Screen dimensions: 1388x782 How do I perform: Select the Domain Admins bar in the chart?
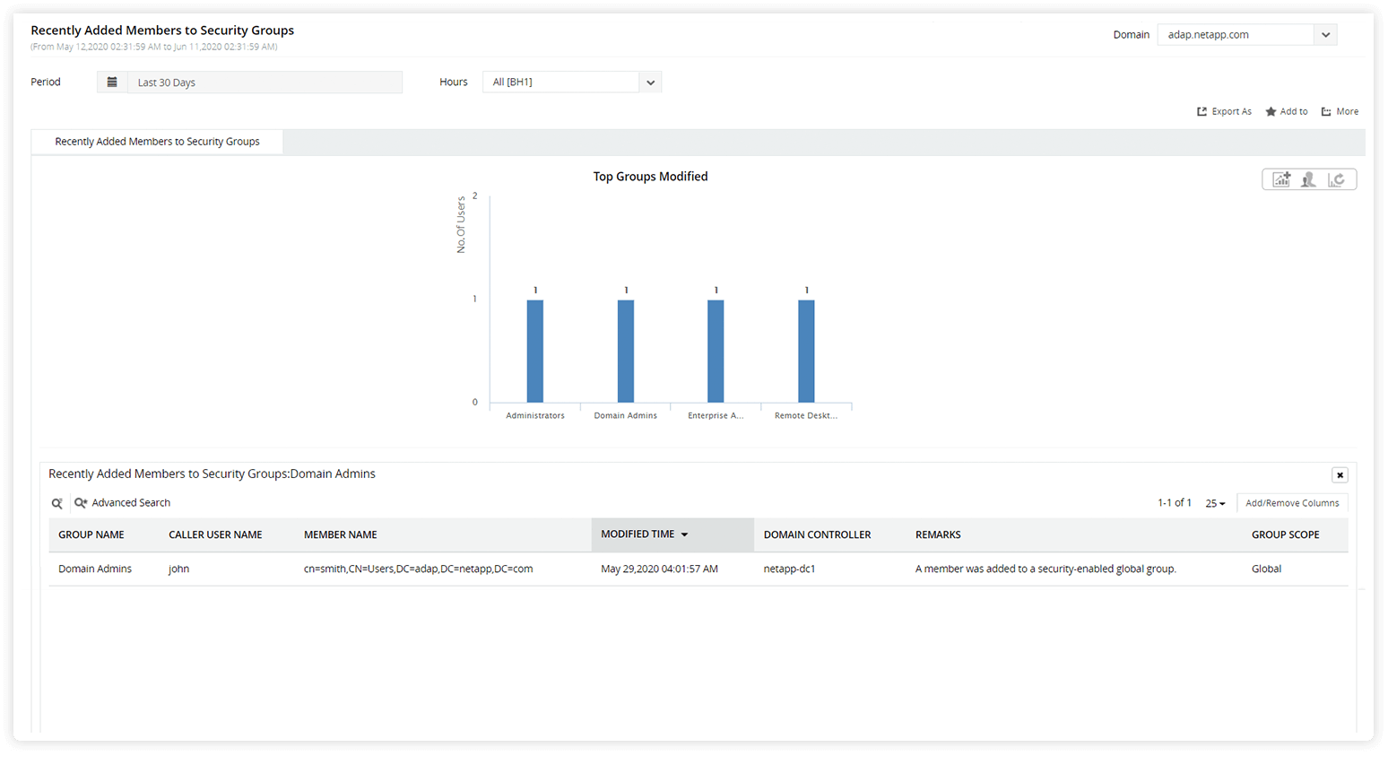pos(625,350)
